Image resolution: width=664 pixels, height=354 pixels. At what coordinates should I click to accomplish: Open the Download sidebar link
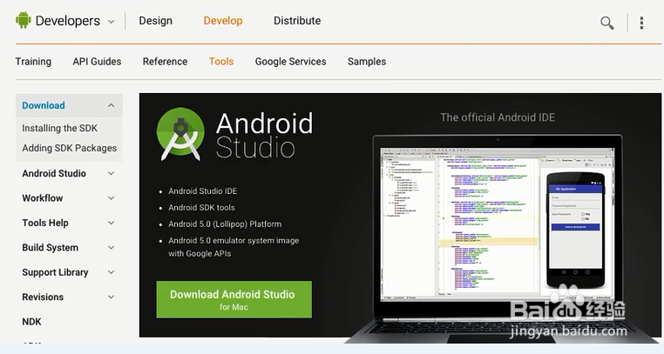[x=44, y=105]
